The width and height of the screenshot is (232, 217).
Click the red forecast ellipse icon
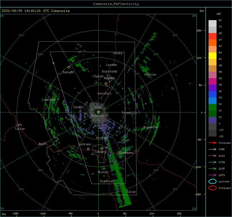(x=212, y=188)
